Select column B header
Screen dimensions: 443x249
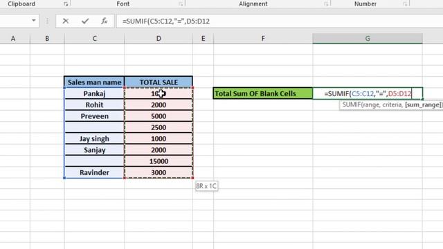pos(47,39)
